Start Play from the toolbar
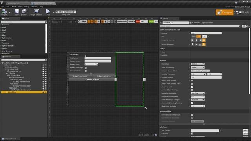Image resolution: width=251 pixels, height=141 pixels. coord(48,12)
